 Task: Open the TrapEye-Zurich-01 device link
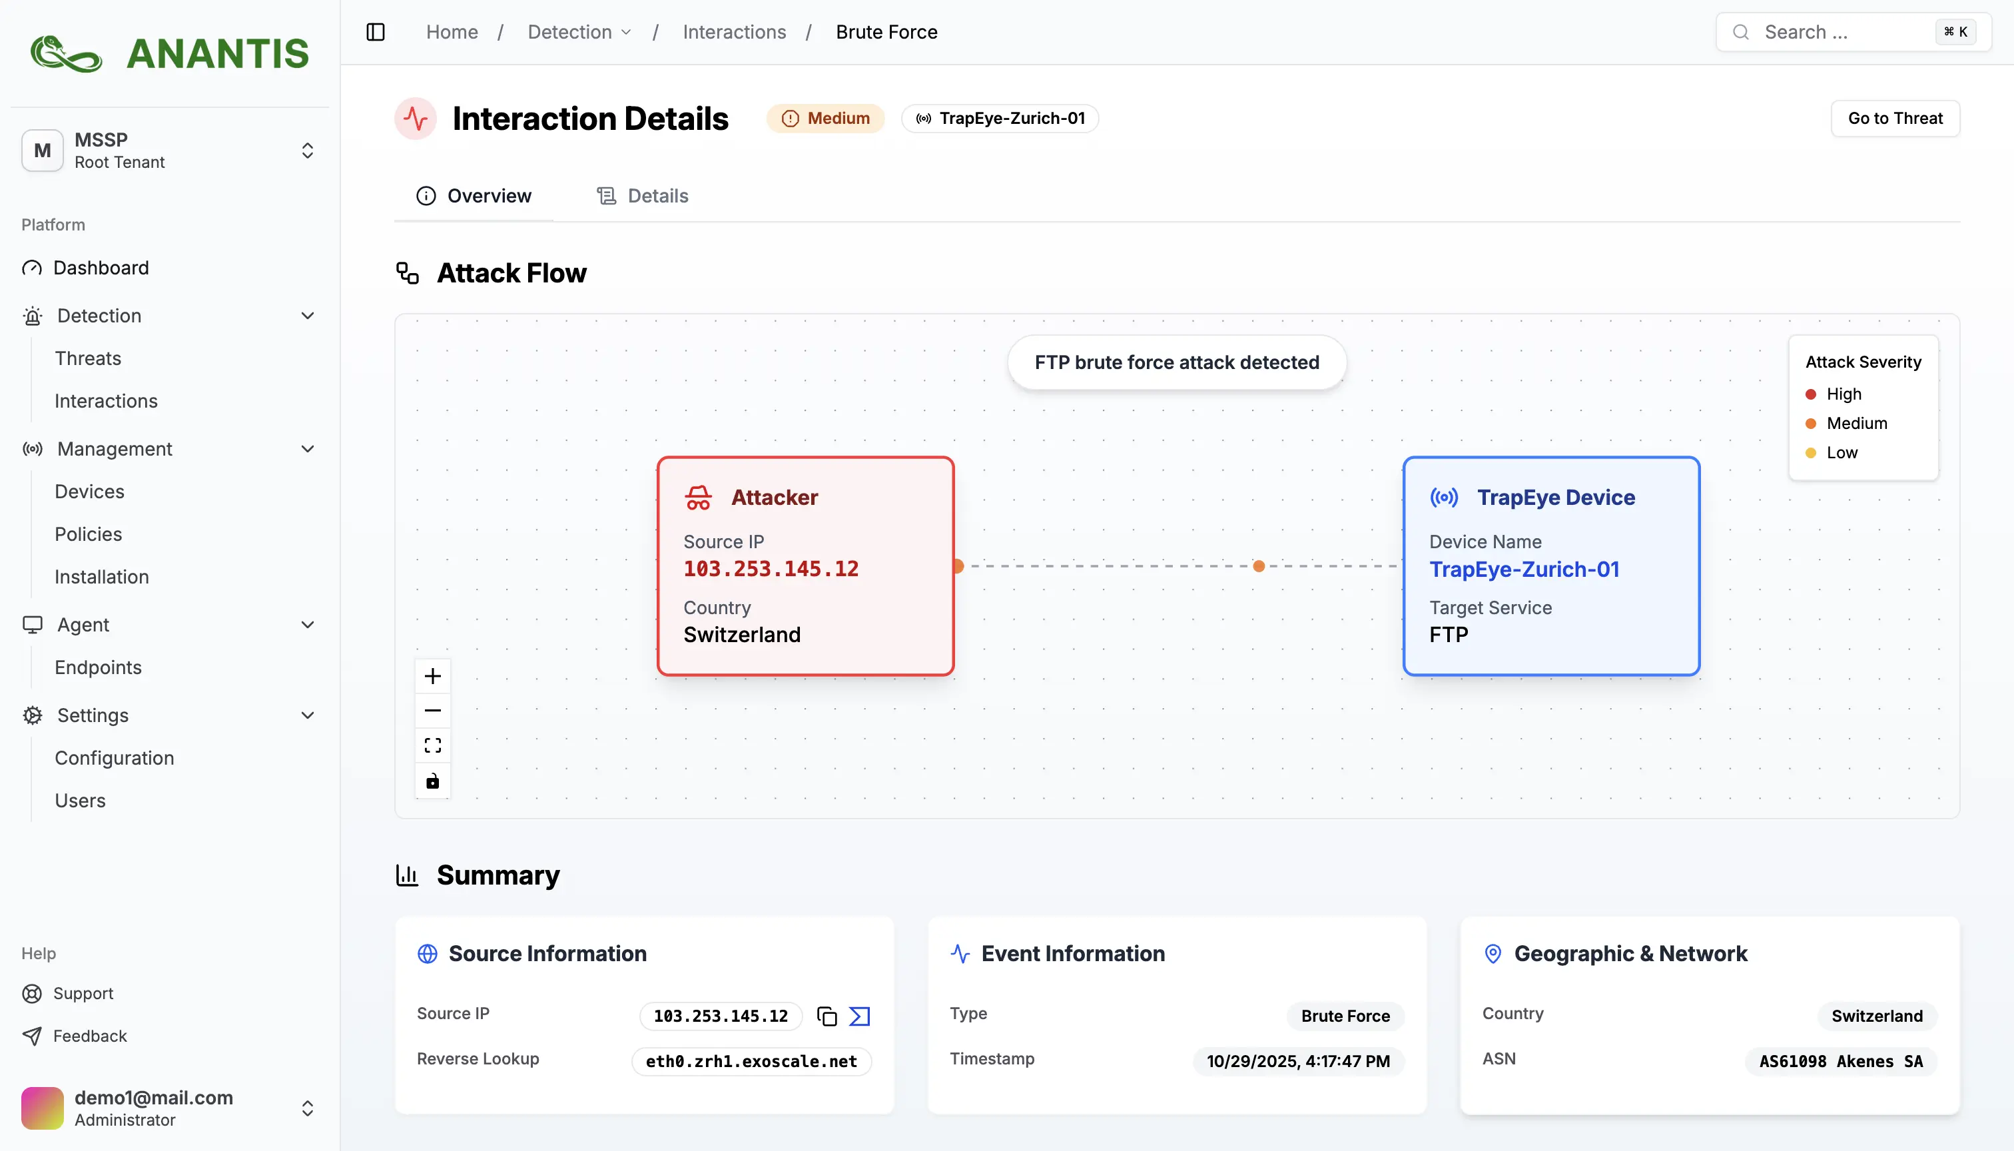pyautogui.click(x=1524, y=570)
